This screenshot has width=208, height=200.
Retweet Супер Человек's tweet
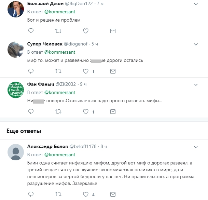pyautogui.click(x=58, y=71)
